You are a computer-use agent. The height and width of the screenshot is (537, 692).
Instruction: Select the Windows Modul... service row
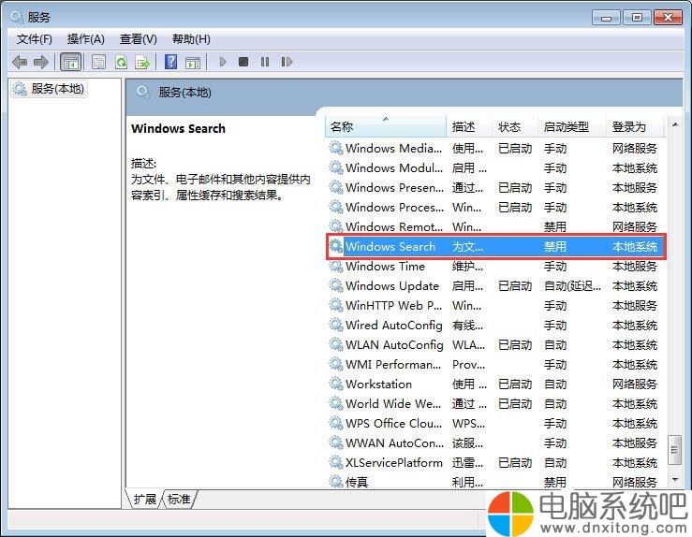pyautogui.click(x=495, y=168)
